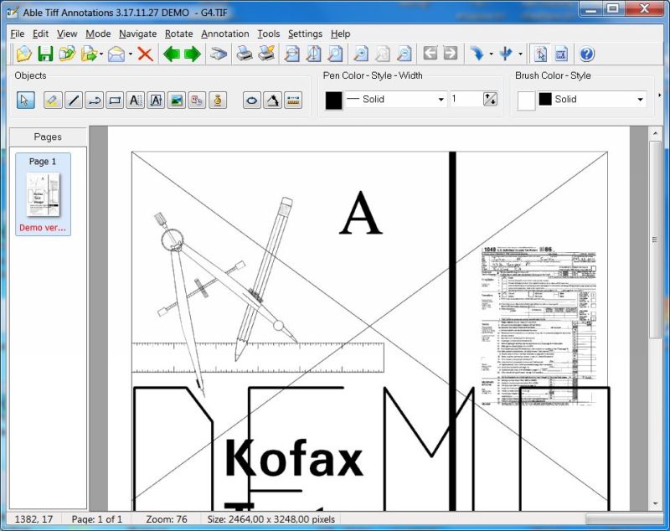Image resolution: width=670 pixels, height=531 pixels.
Task: Select the pointer arrow object tool
Action: (26, 101)
